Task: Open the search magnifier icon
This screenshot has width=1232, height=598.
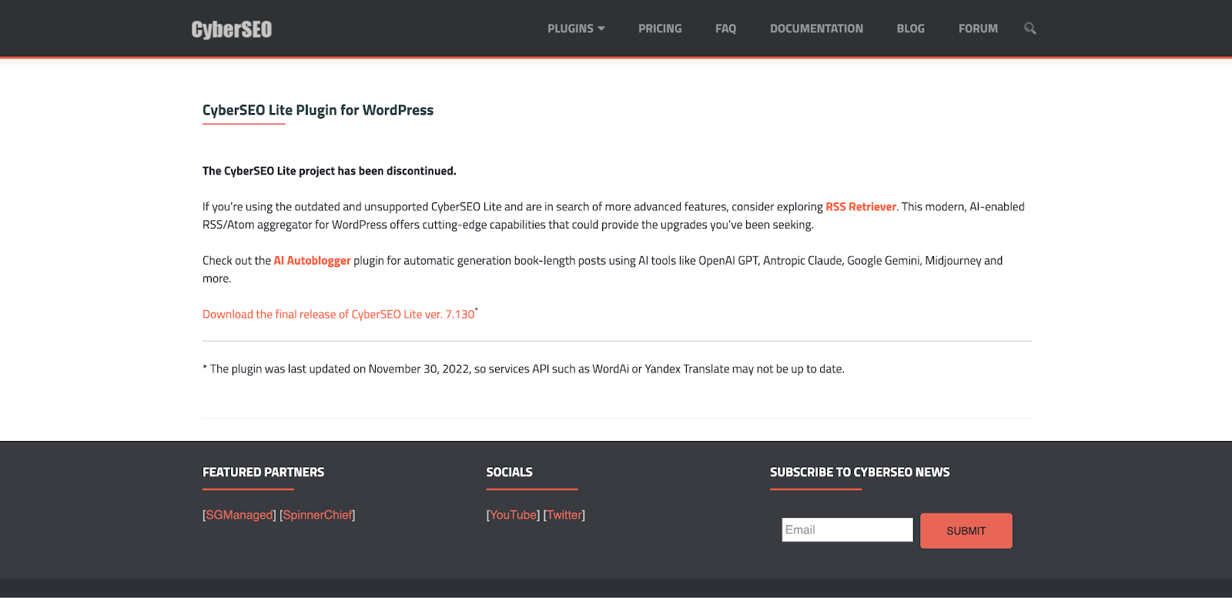Action: click(x=1029, y=28)
